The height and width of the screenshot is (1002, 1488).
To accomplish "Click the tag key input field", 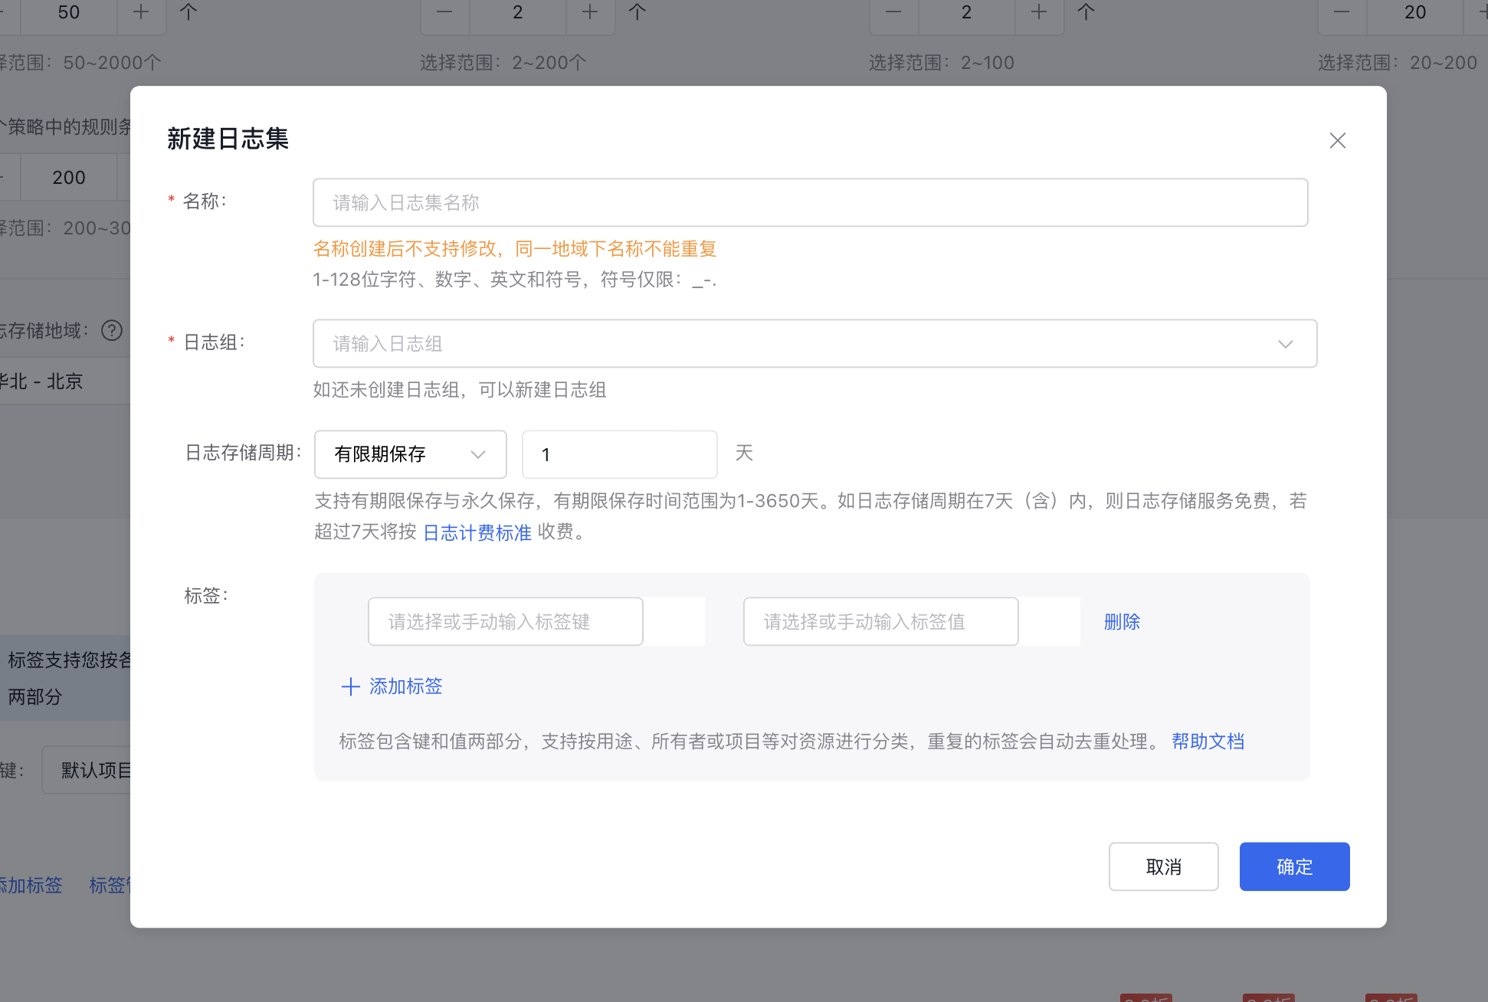I will (x=505, y=622).
